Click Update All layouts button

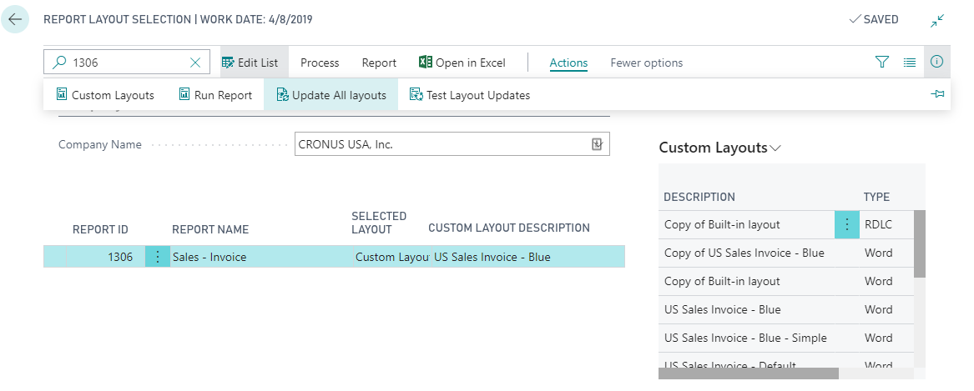point(331,95)
